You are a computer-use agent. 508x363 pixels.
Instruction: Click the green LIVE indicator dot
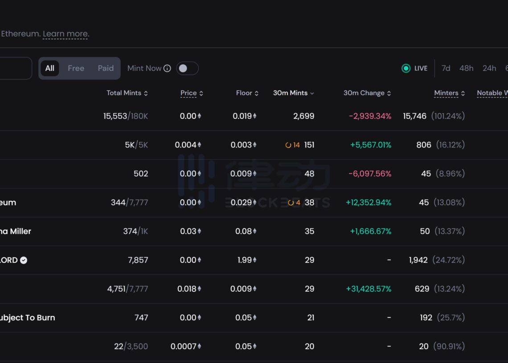pos(406,68)
